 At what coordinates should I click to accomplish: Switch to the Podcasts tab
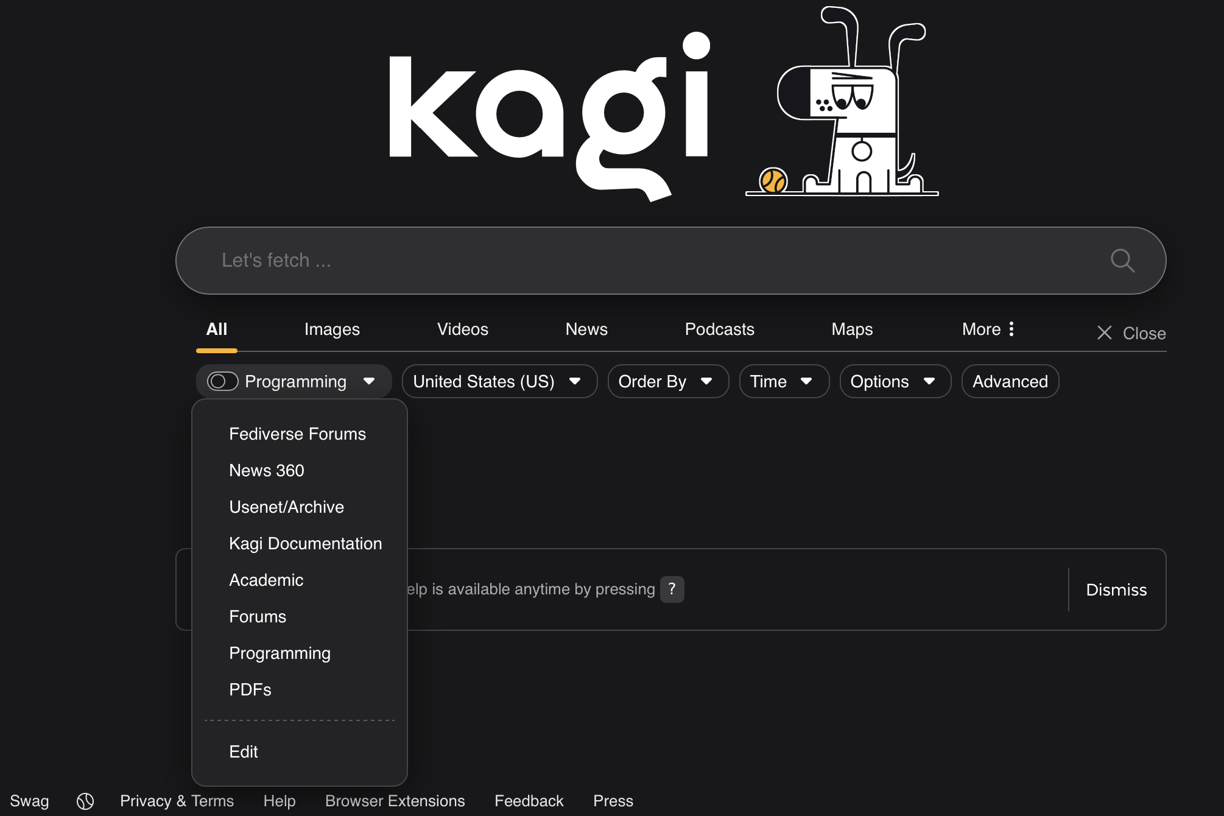tap(719, 329)
